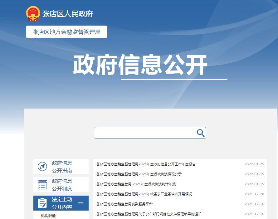Image resolution: width=278 pixels, height=219 pixels.
Task: Select 机构职能 in the sidebar
Action: click(48, 216)
